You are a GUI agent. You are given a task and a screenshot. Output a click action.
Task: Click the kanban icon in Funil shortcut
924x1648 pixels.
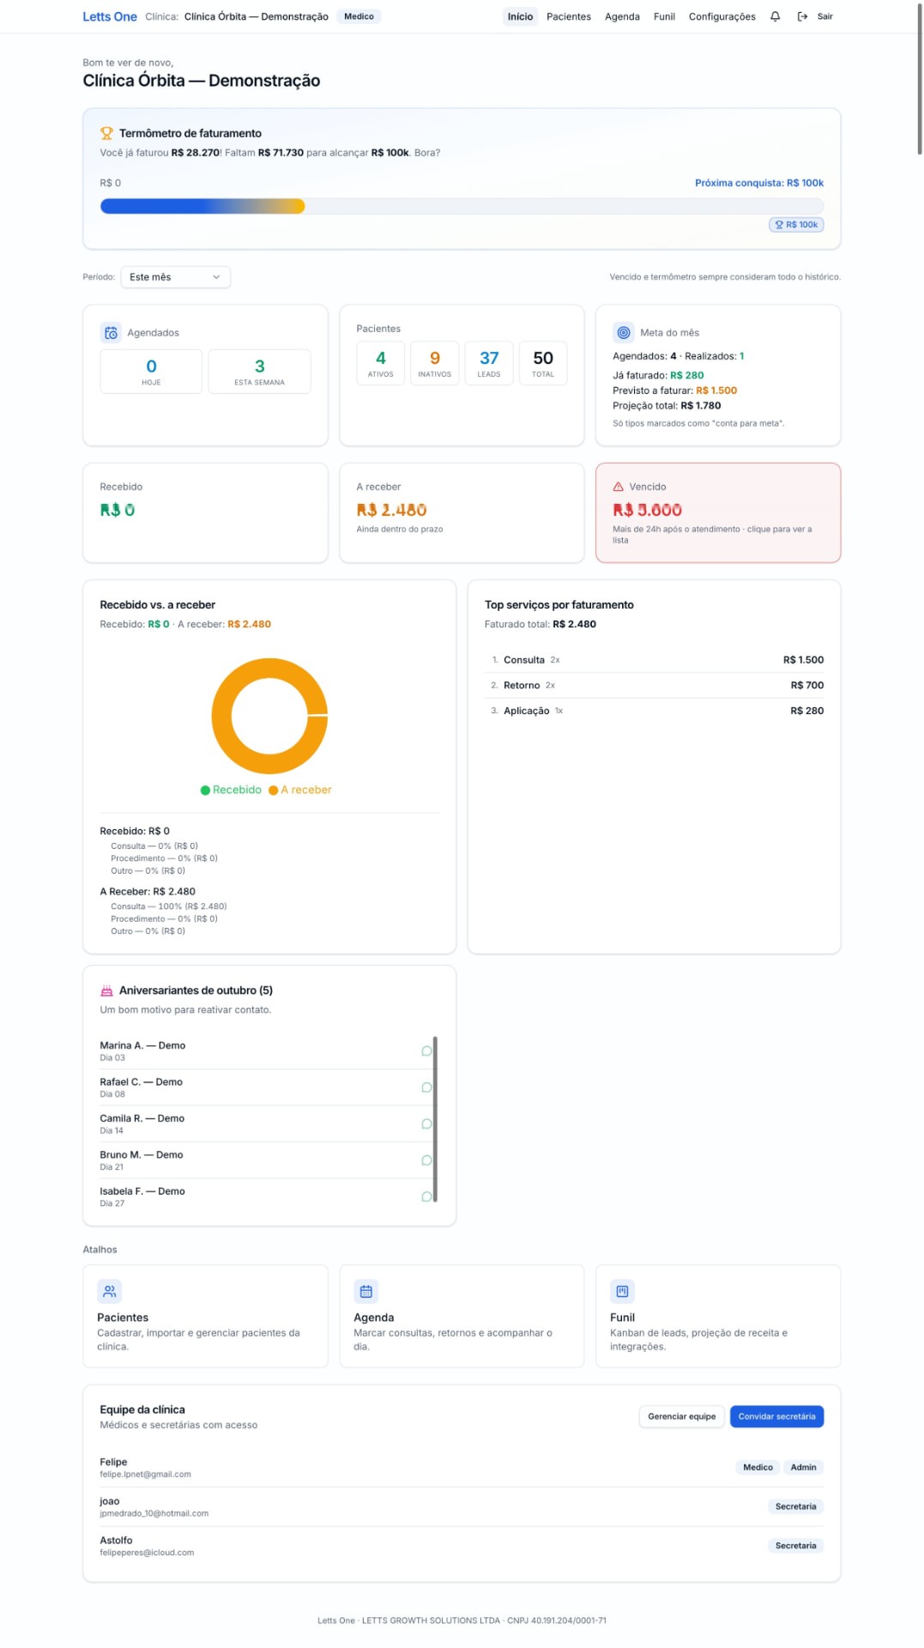[x=622, y=1291]
